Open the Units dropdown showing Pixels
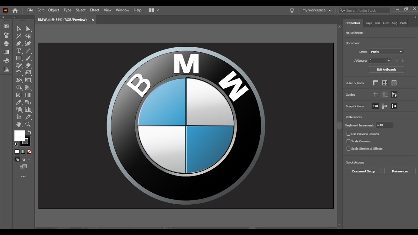 point(386,52)
